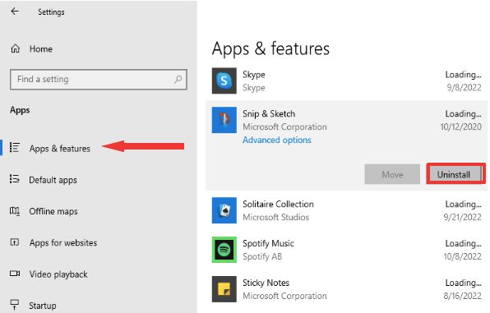The image size is (490, 313).
Task: Click the date 10/8/2022
Action: pos(463,256)
